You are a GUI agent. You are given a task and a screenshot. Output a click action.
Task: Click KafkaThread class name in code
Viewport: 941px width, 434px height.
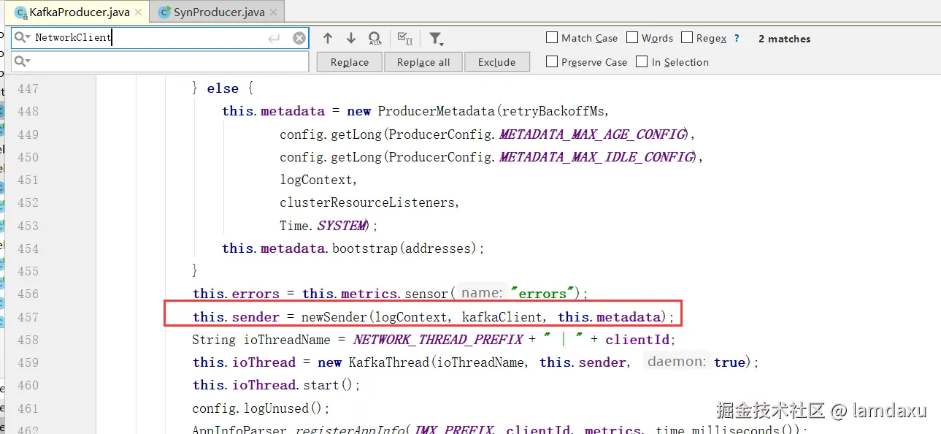(x=388, y=362)
